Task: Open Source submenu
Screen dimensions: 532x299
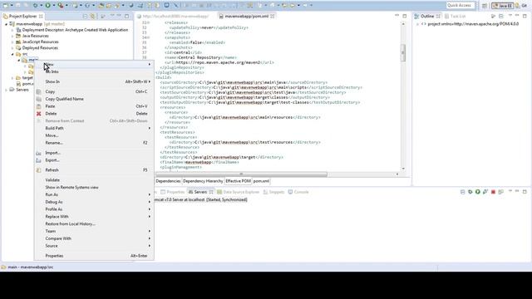Action: (x=94, y=246)
